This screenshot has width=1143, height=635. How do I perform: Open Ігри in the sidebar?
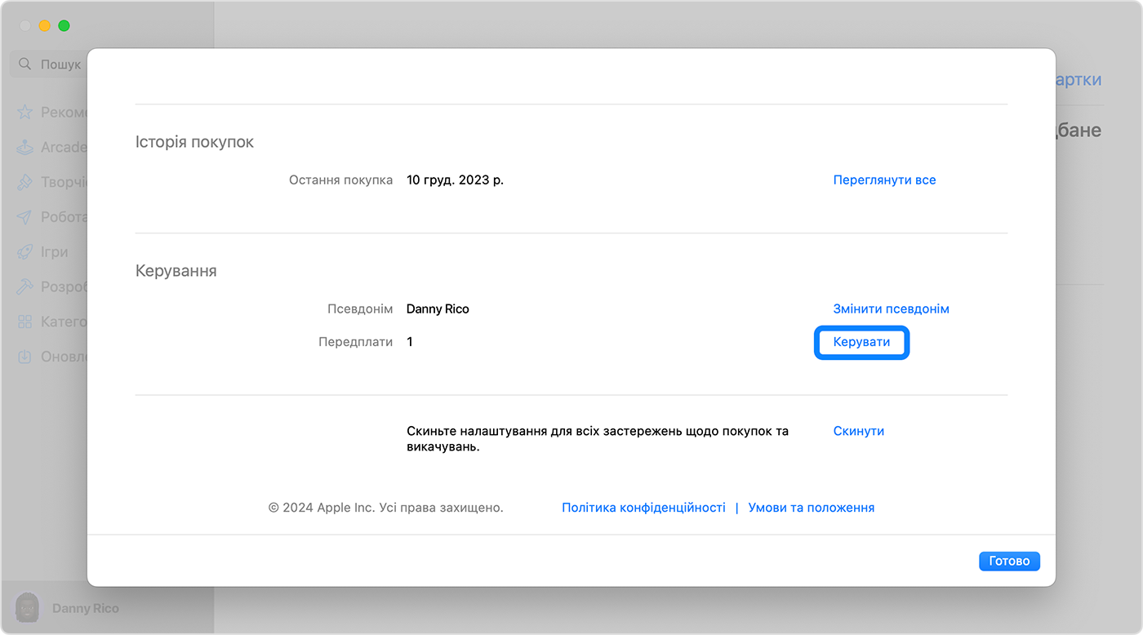click(x=55, y=252)
